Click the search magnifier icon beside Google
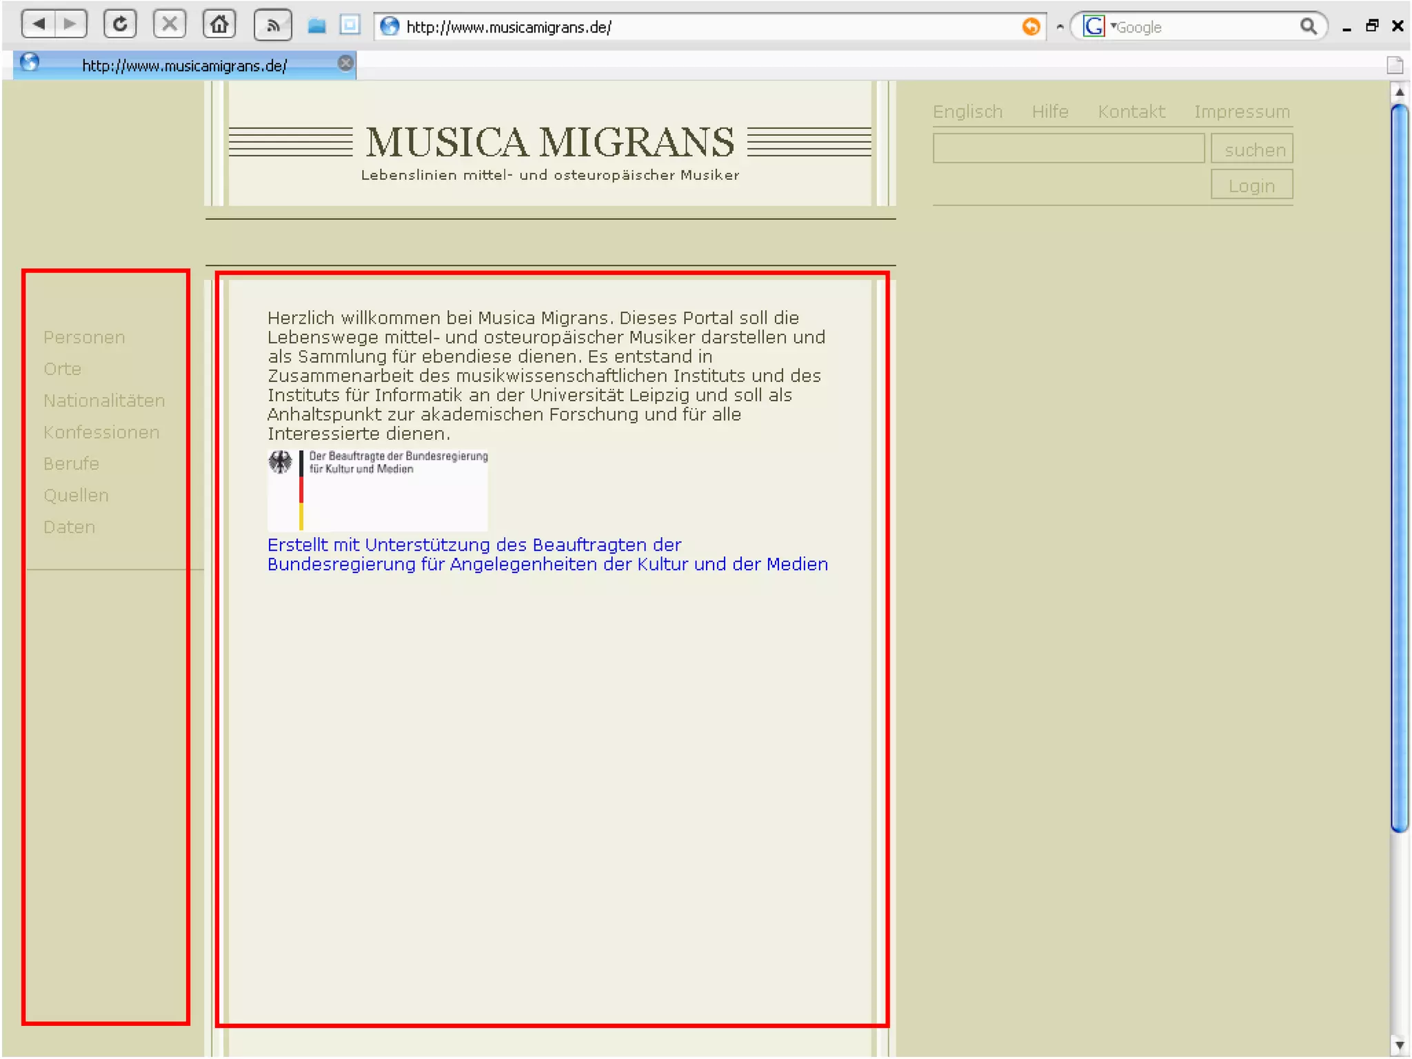The width and height of the screenshot is (1412, 1059). 1308,26
